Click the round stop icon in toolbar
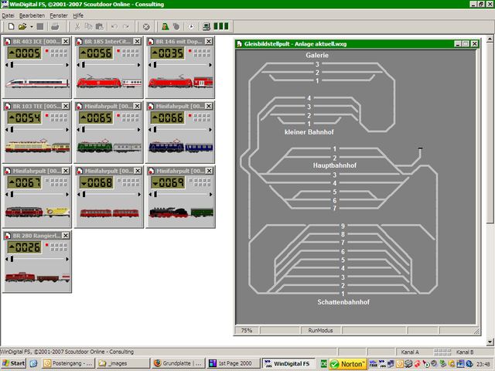The image size is (495, 371). pos(146,27)
